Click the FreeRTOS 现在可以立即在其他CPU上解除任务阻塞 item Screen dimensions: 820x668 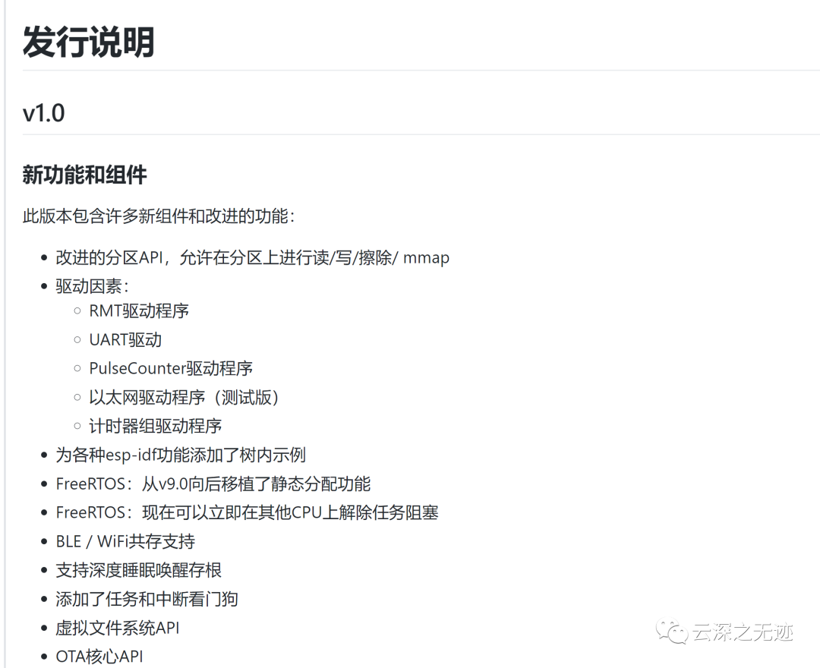(248, 512)
